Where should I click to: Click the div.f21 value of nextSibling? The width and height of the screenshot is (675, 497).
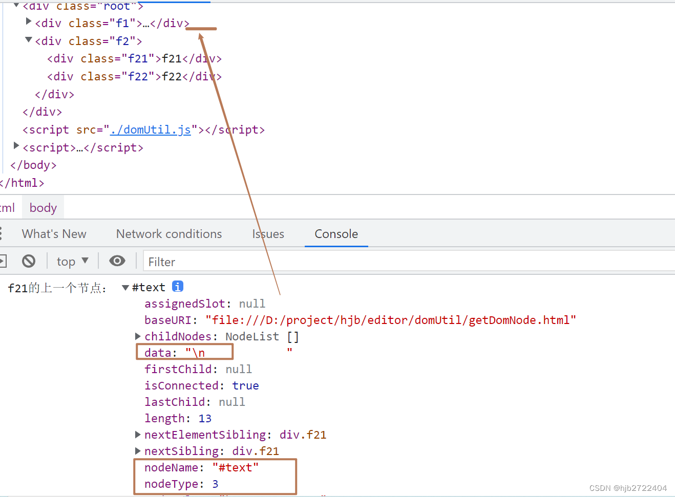tap(256, 451)
